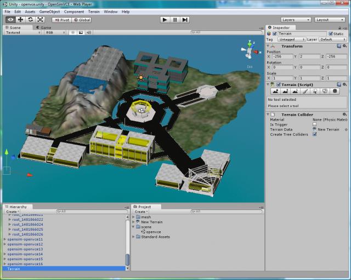Open Terrain Script component gear menu
Viewport: 351px width, 280px height.
tap(344, 84)
